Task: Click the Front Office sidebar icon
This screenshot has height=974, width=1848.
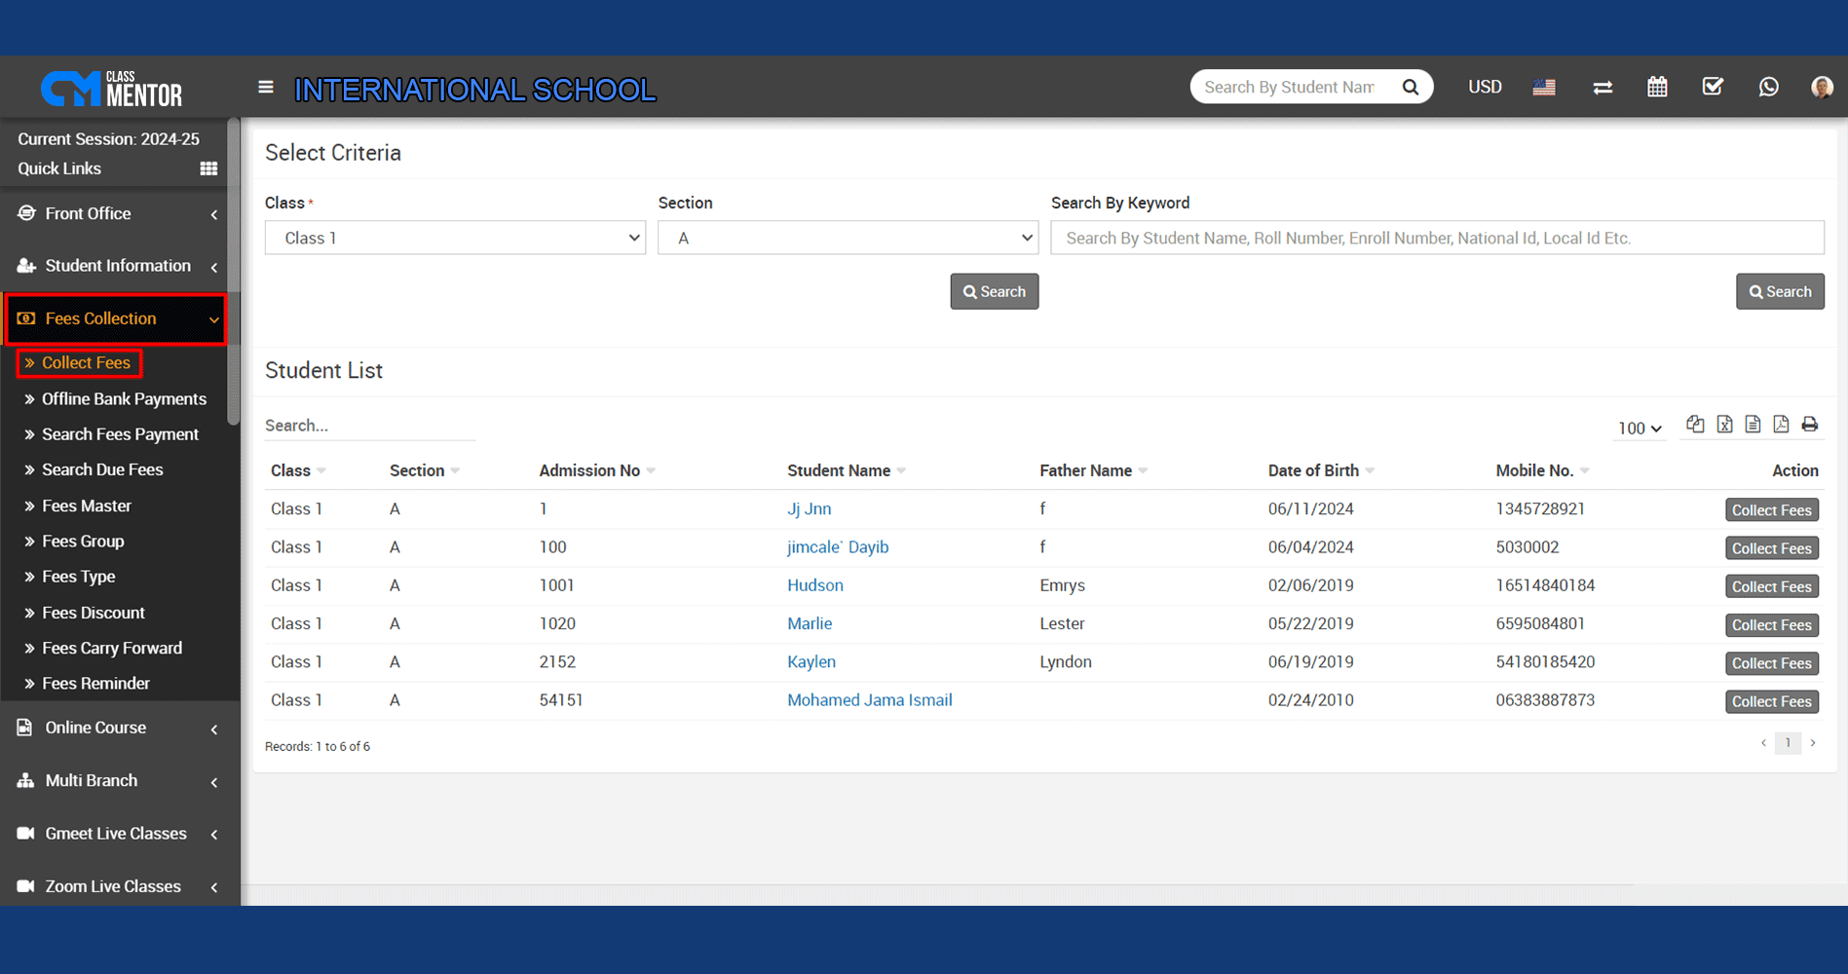Action: pyautogui.click(x=26, y=213)
